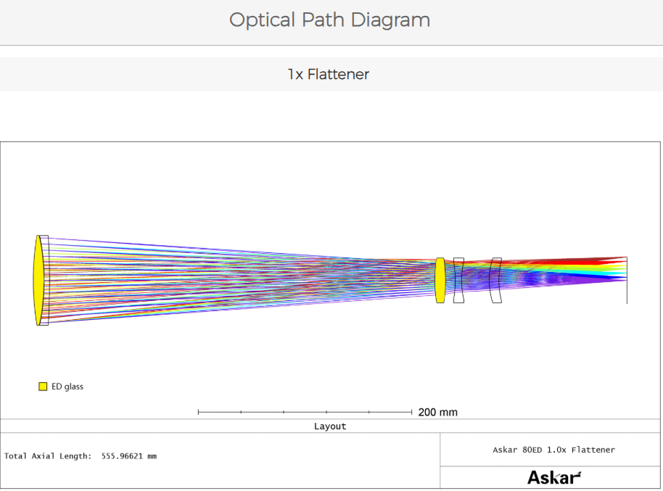Click the 200 mm scale bar line
This screenshot has width=663, height=491.
point(305,412)
